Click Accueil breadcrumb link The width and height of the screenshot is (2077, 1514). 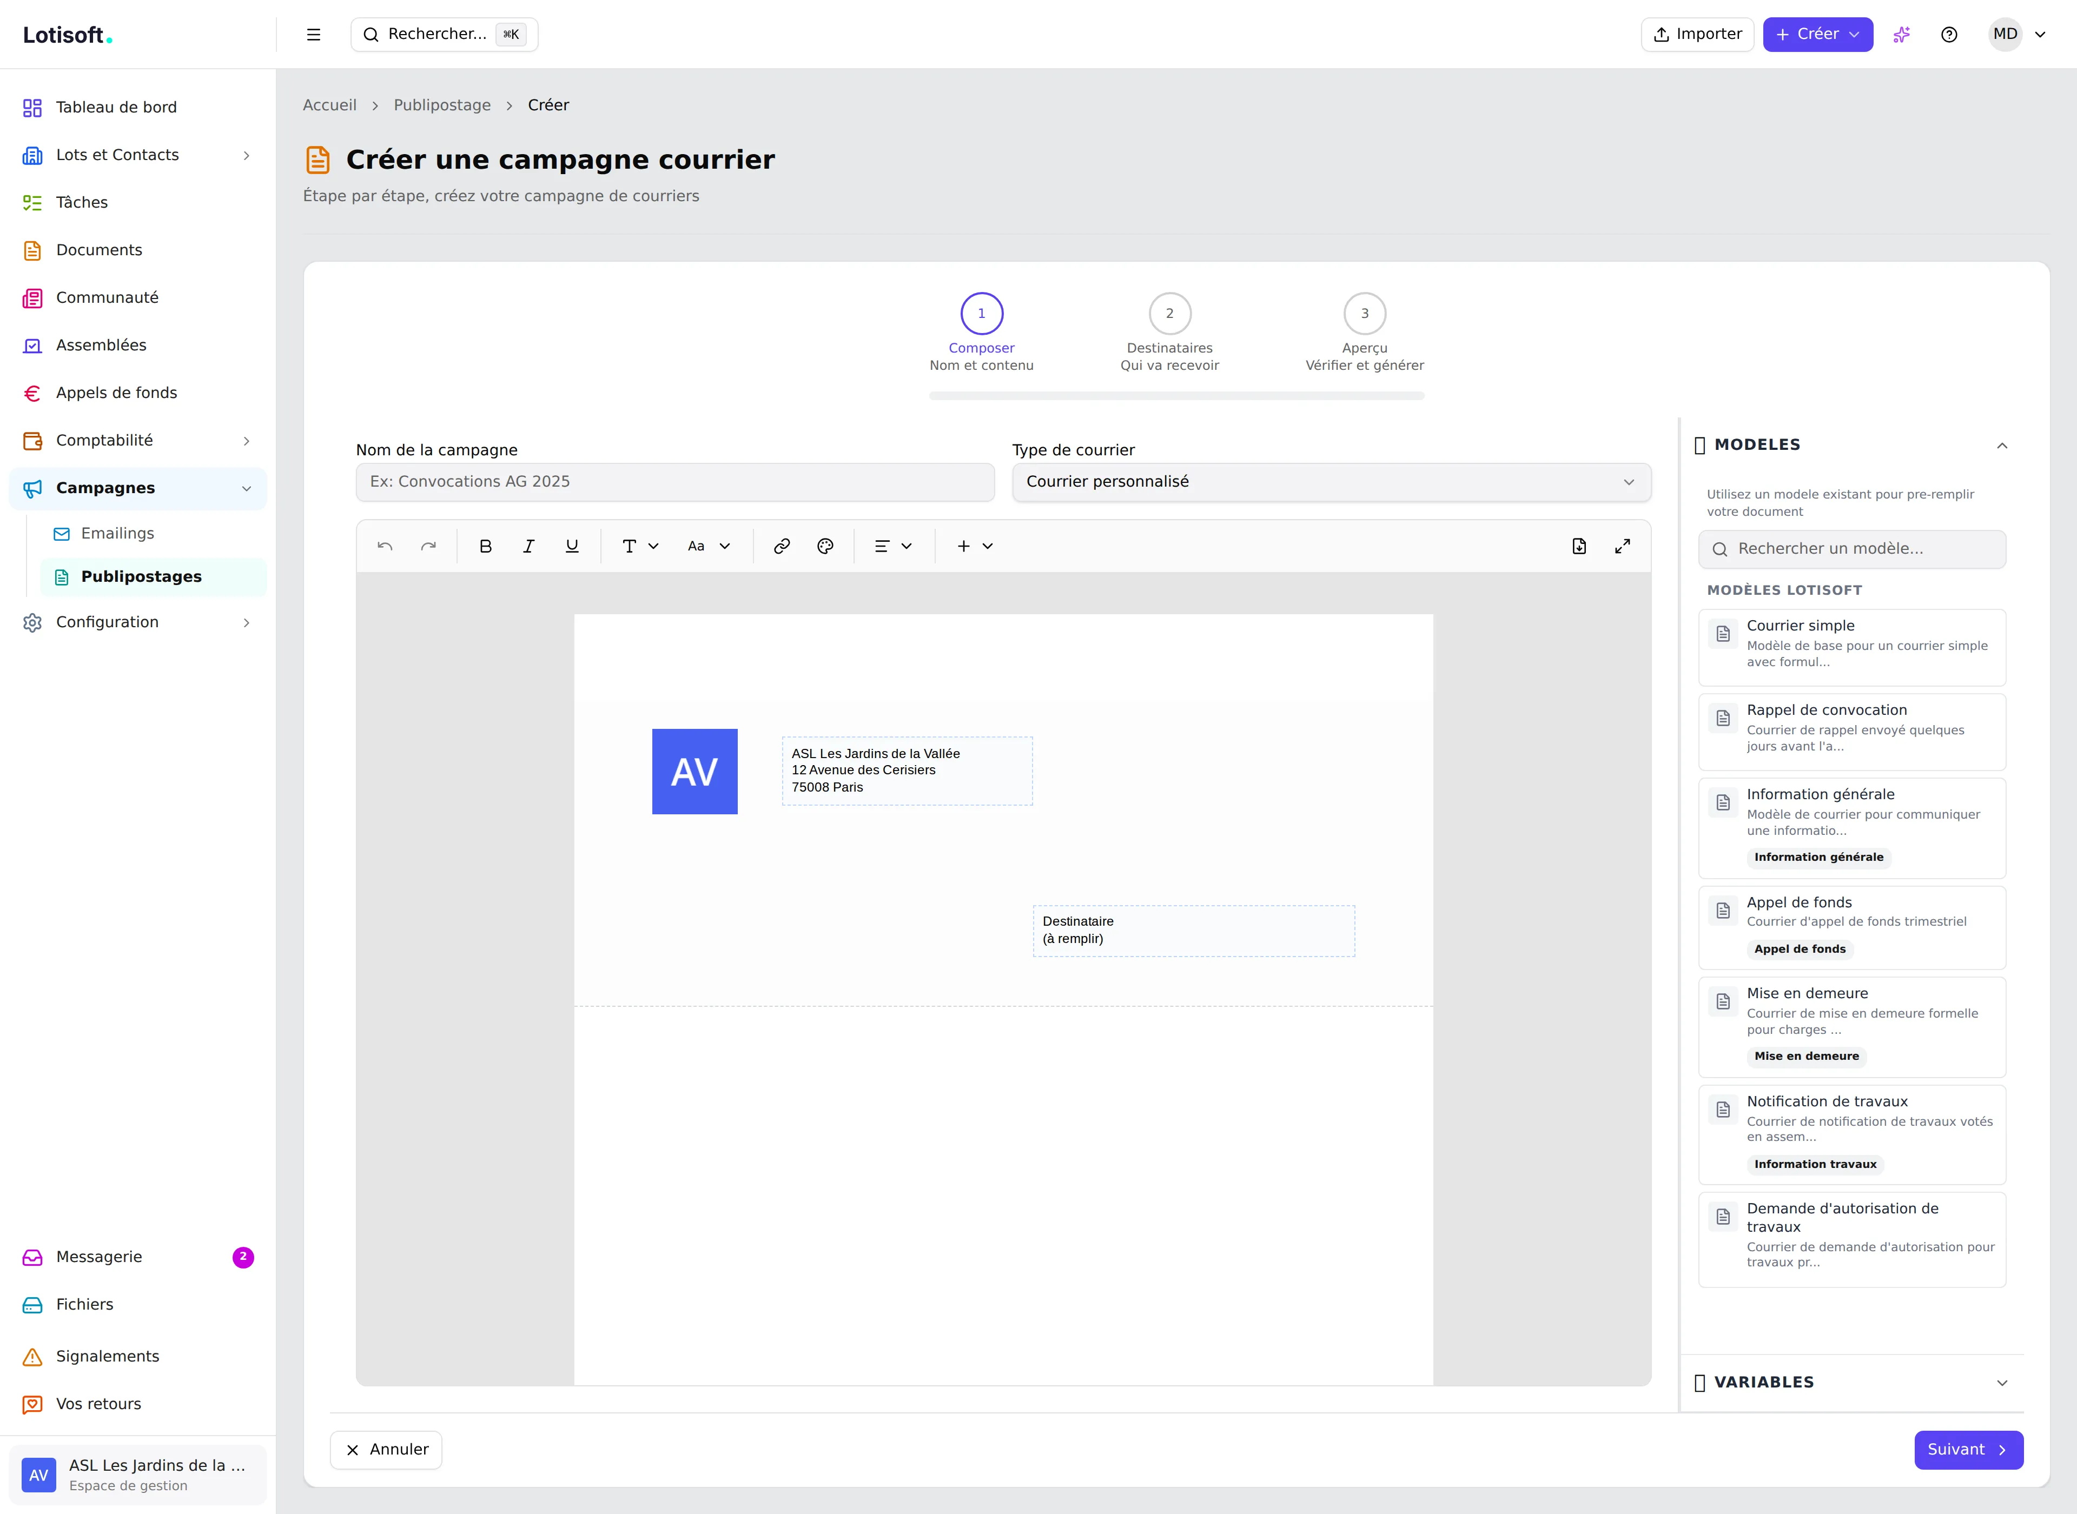pyautogui.click(x=330, y=105)
